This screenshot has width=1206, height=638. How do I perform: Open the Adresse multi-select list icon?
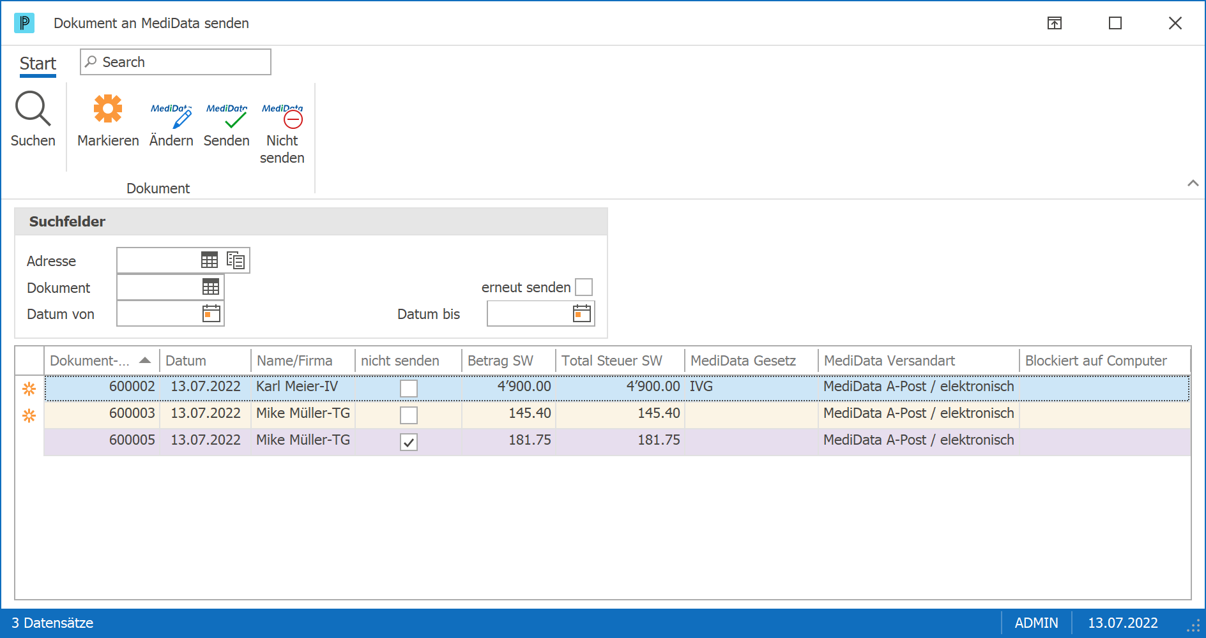(236, 260)
